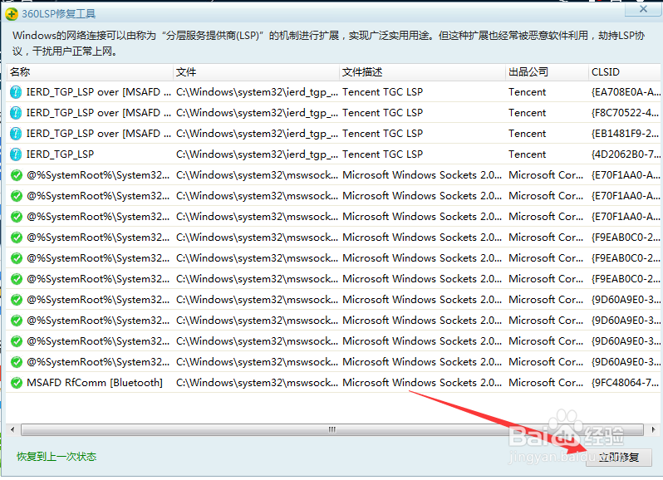Select the MSAFD RfComm [Bluetooth] name cell

coord(95,383)
